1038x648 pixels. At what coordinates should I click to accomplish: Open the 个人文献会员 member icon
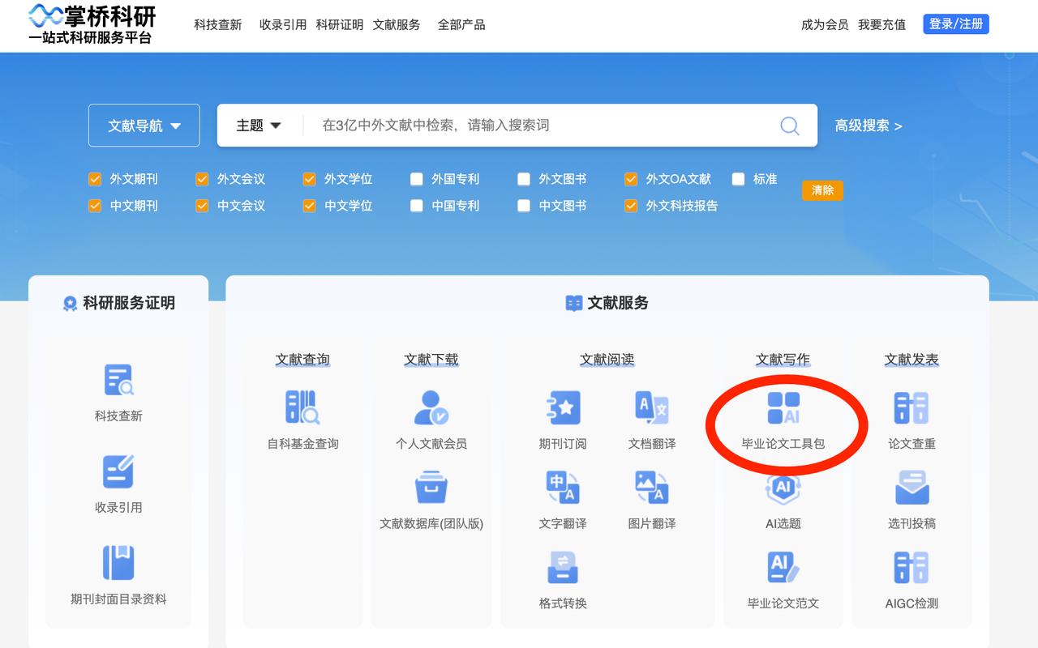point(431,407)
